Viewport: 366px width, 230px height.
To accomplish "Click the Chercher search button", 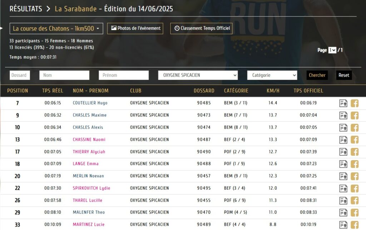I will point(317,75).
